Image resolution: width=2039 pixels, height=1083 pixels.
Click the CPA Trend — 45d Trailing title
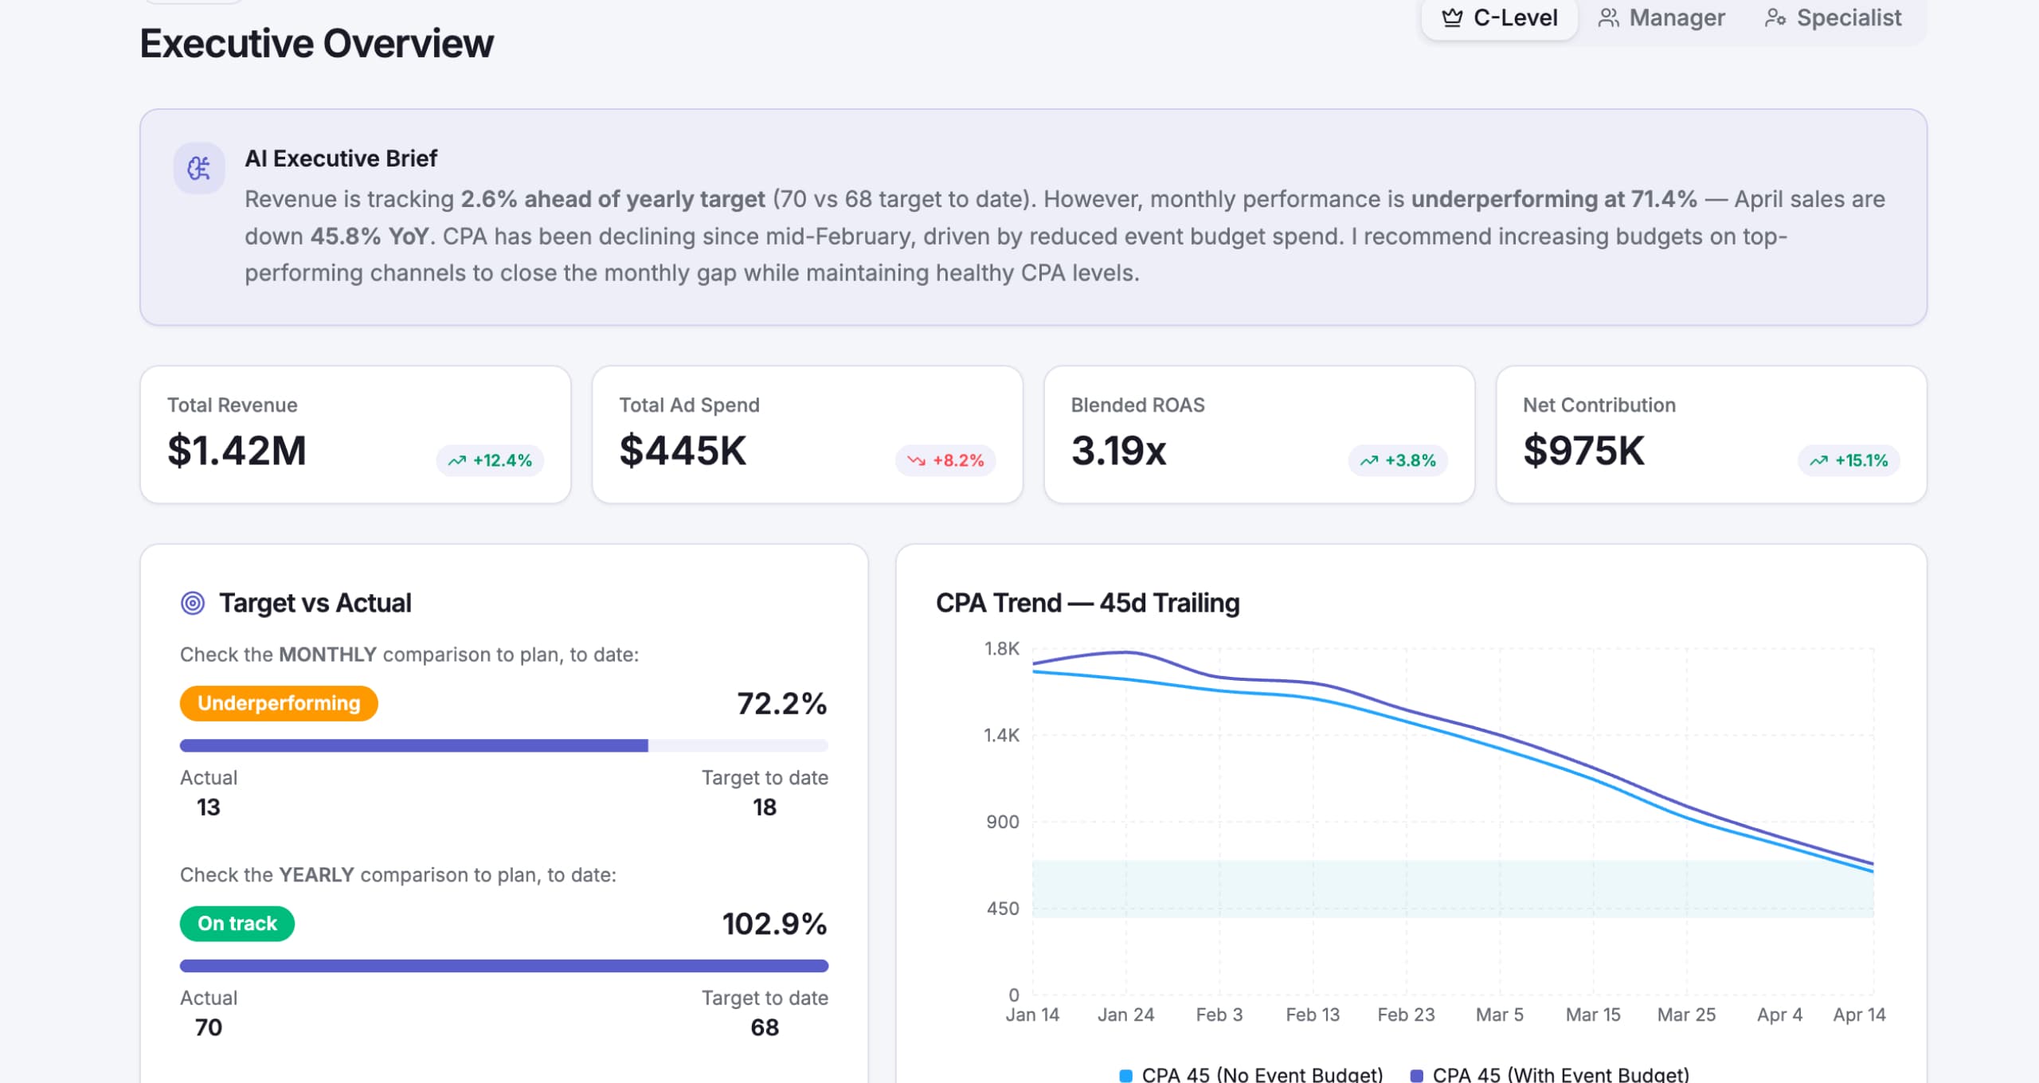tap(1088, 603)
